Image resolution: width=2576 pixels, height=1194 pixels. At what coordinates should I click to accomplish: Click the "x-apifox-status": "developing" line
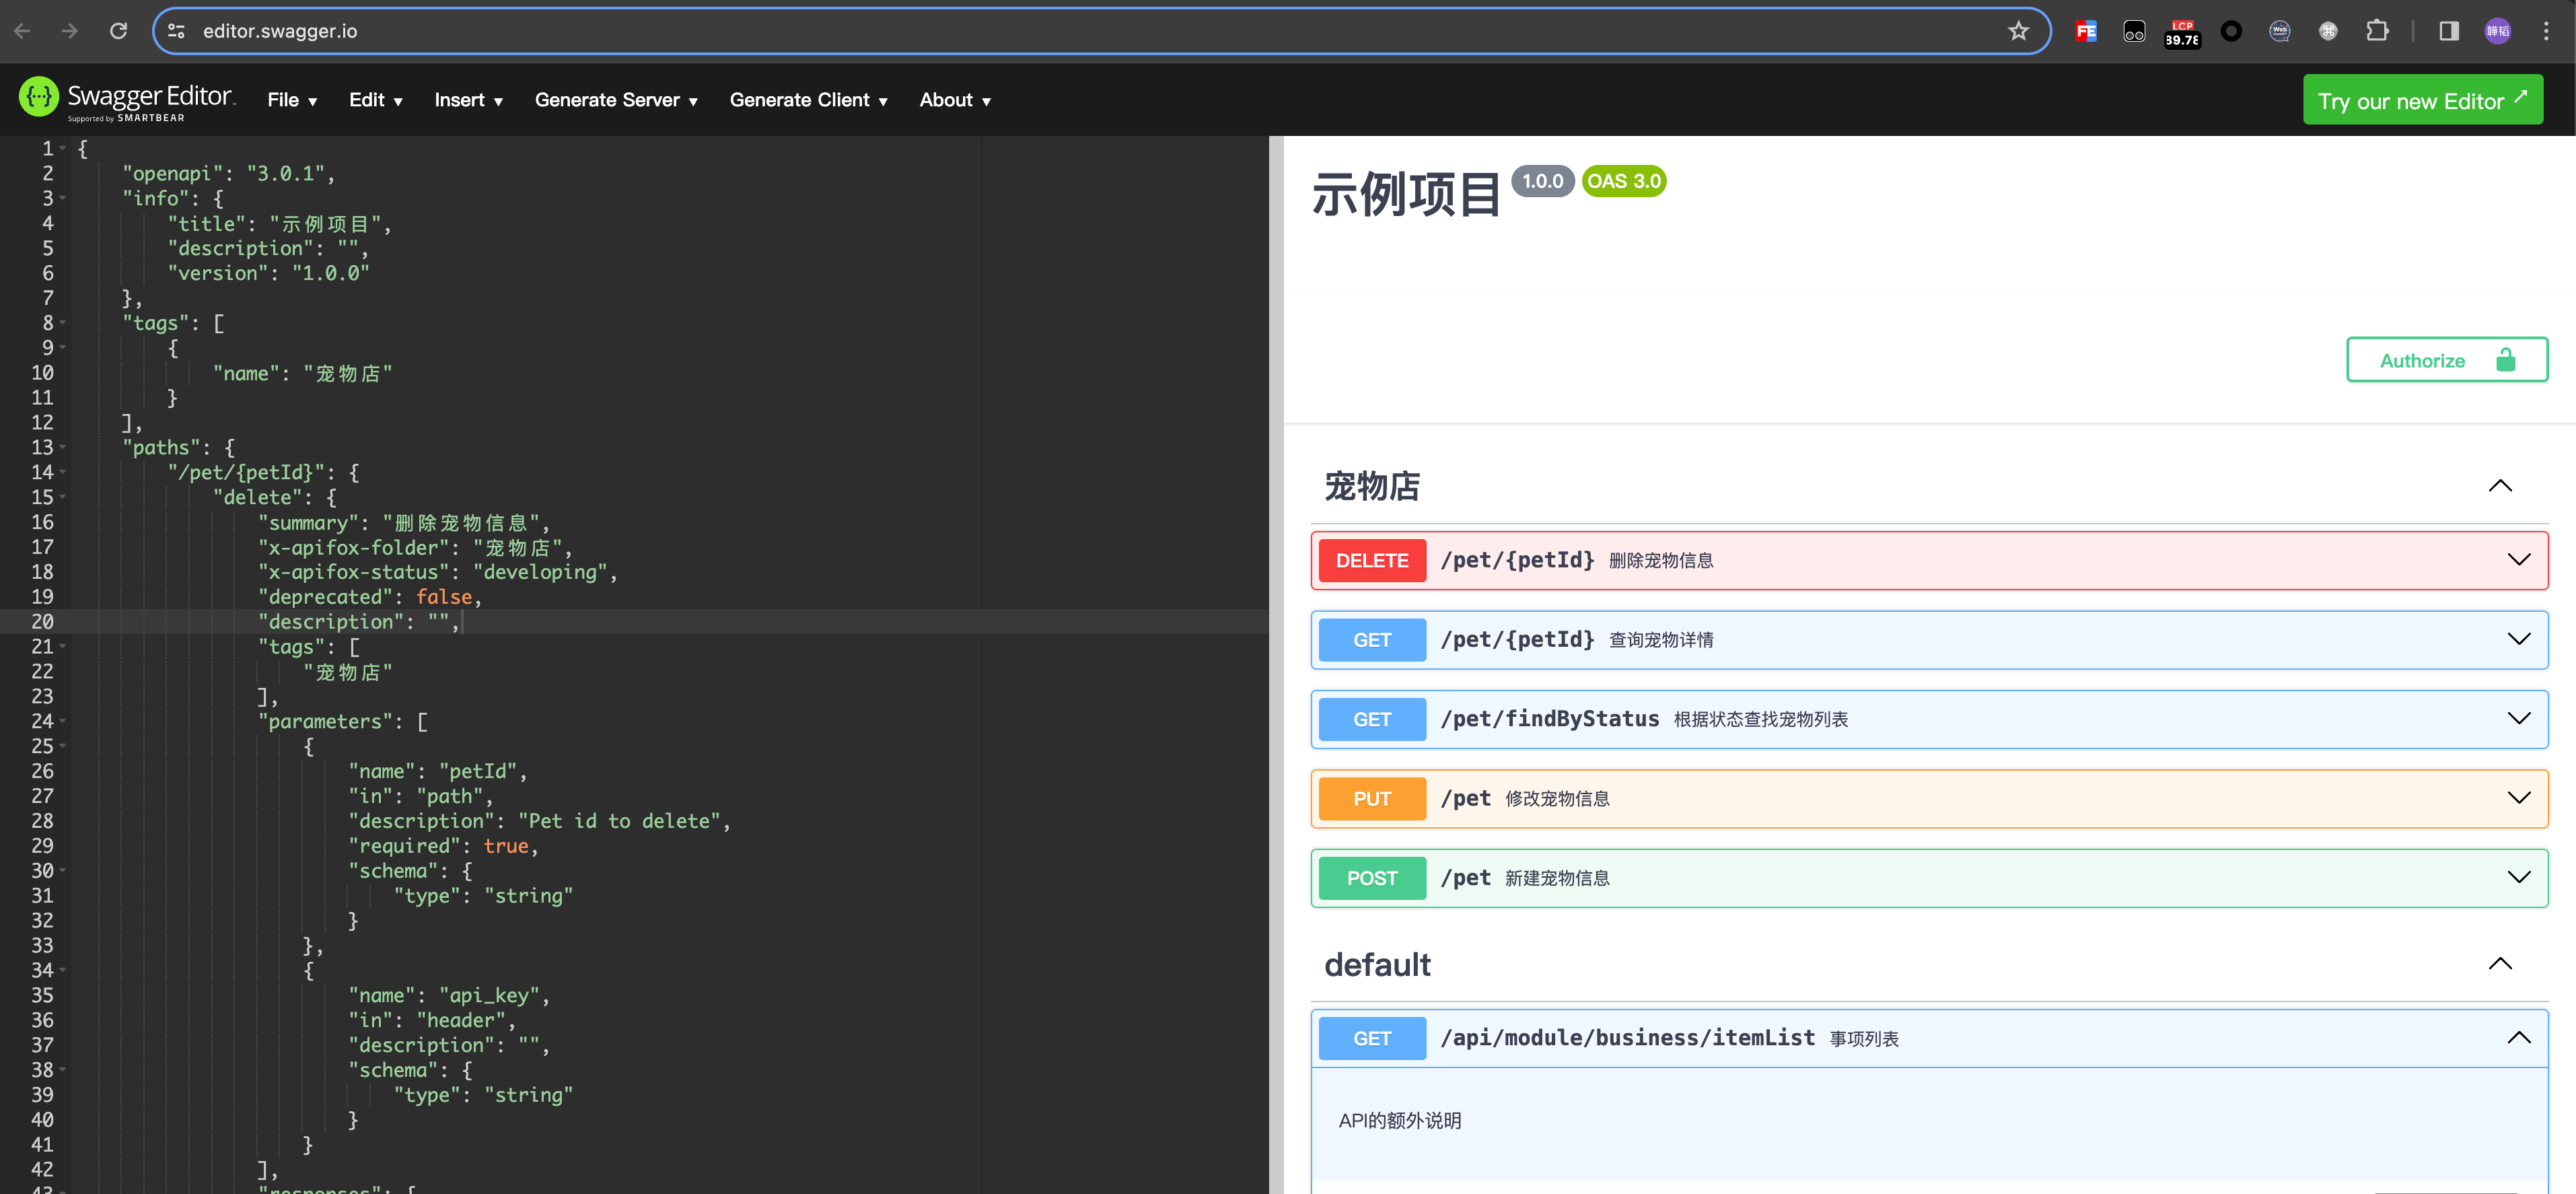[x=438, y=572]
